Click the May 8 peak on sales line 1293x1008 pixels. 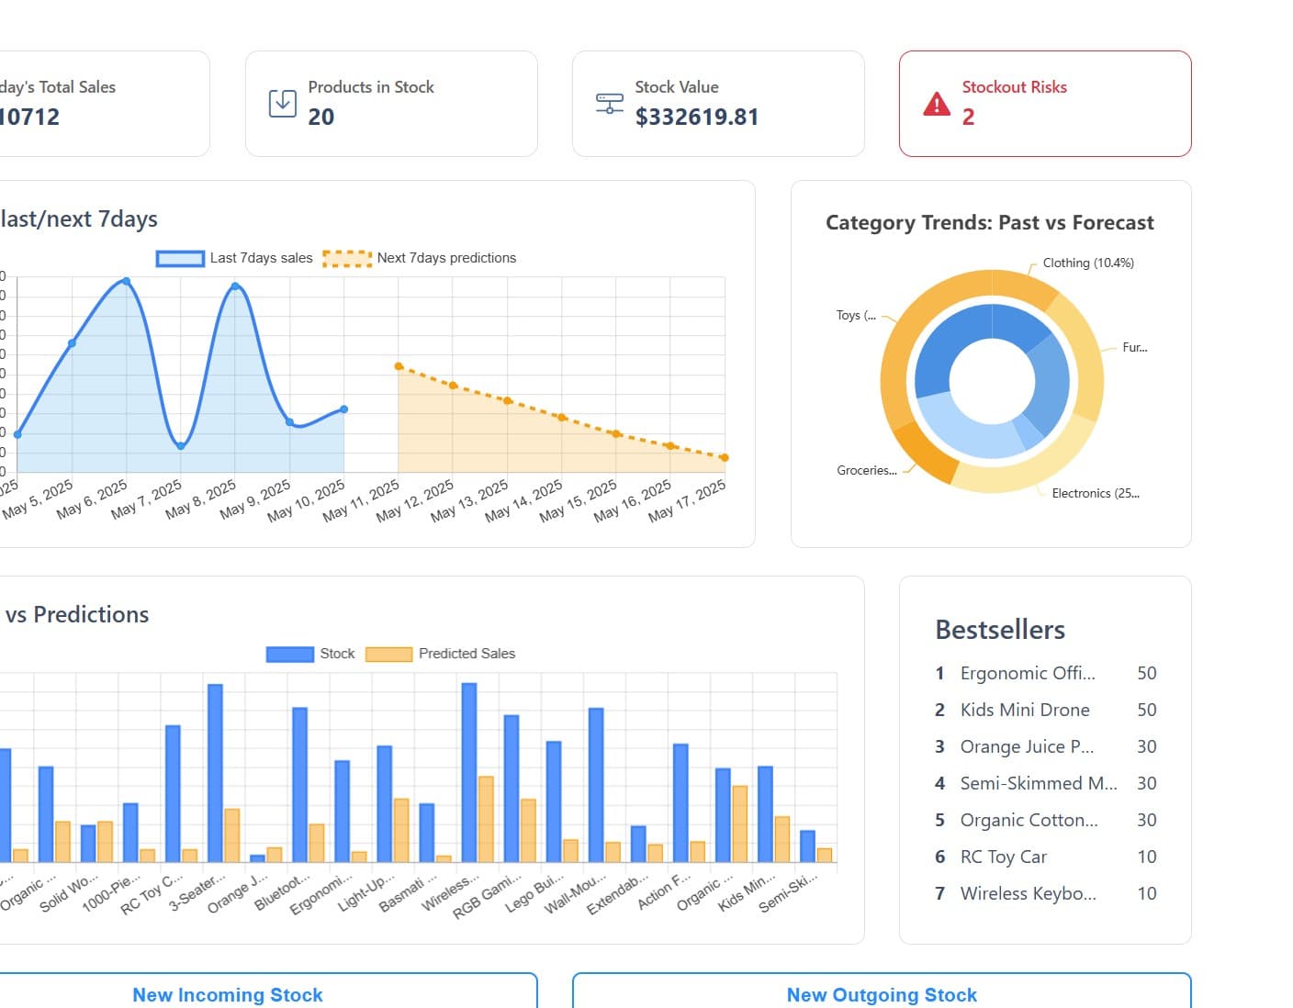(x=236, y=286)
